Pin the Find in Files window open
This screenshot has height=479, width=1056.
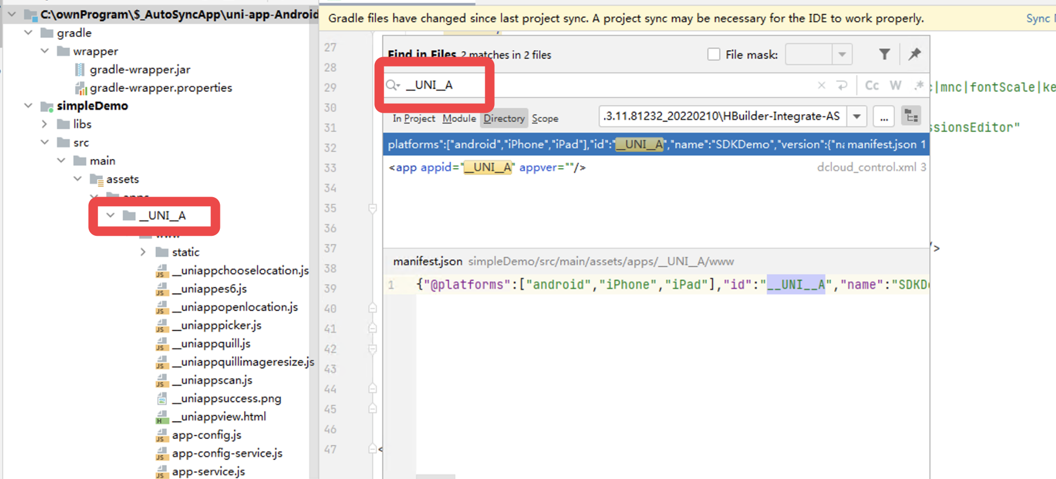pyautogui.click(x=914, y=54)
